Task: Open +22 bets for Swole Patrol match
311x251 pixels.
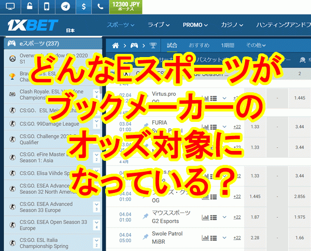Action: pos(237,238)
